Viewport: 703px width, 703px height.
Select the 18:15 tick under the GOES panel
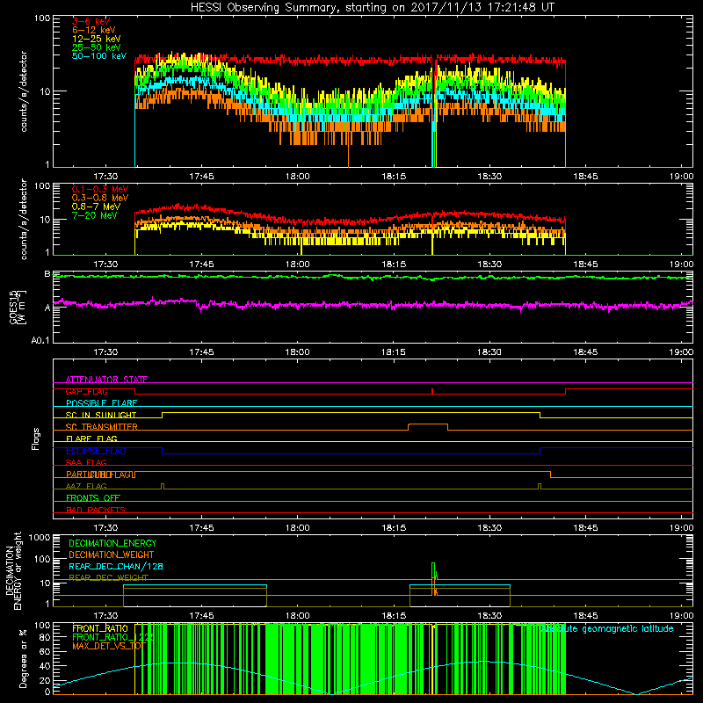(393, 352)
